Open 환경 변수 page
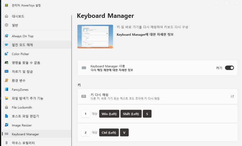 point(36,80)
